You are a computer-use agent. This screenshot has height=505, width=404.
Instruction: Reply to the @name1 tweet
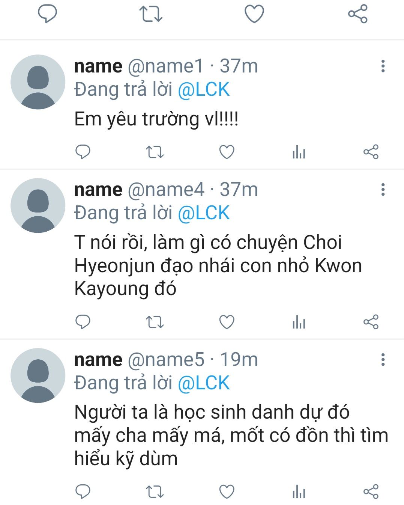83,152
